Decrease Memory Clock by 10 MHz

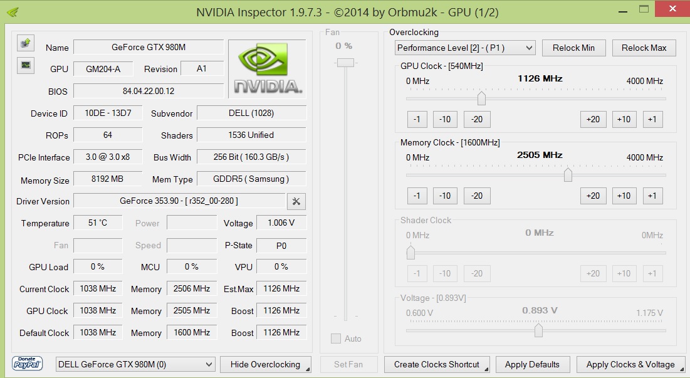445,196
